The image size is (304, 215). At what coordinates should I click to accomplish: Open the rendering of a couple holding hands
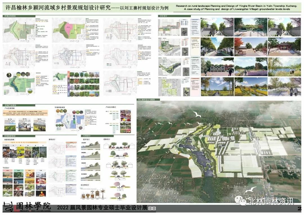(284, 87)
